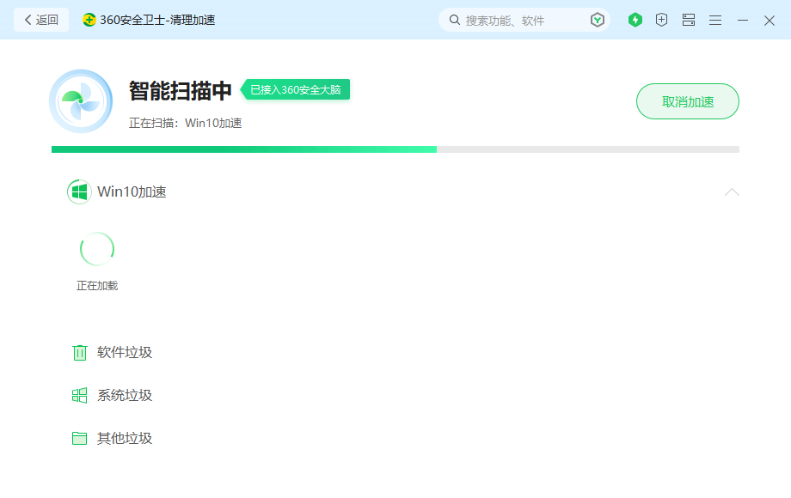The width and height of the screenshot is (791, 498).
Task: Click the 智能扫描中 heading
Action: click(180, 91)
